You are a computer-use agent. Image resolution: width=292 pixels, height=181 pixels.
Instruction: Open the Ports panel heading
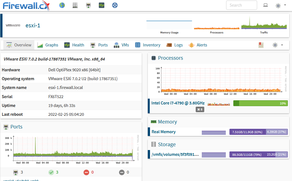tap(16, 127)
